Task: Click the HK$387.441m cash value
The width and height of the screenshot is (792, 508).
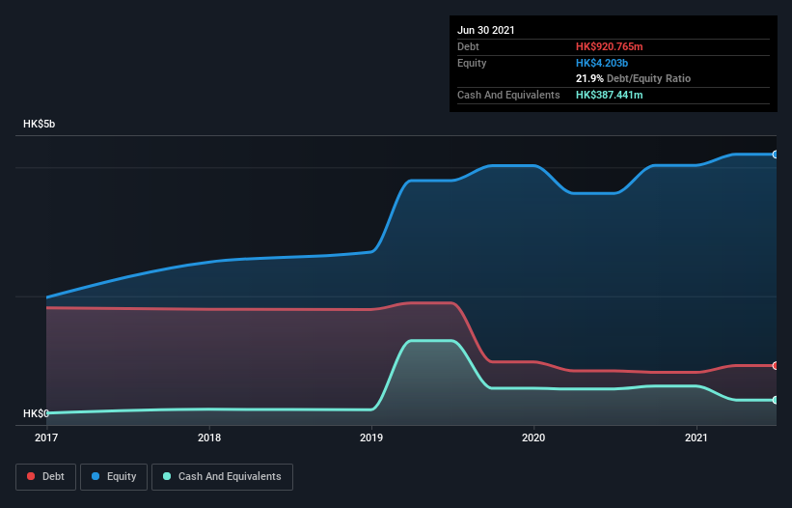Action: [x=609, y=95]
